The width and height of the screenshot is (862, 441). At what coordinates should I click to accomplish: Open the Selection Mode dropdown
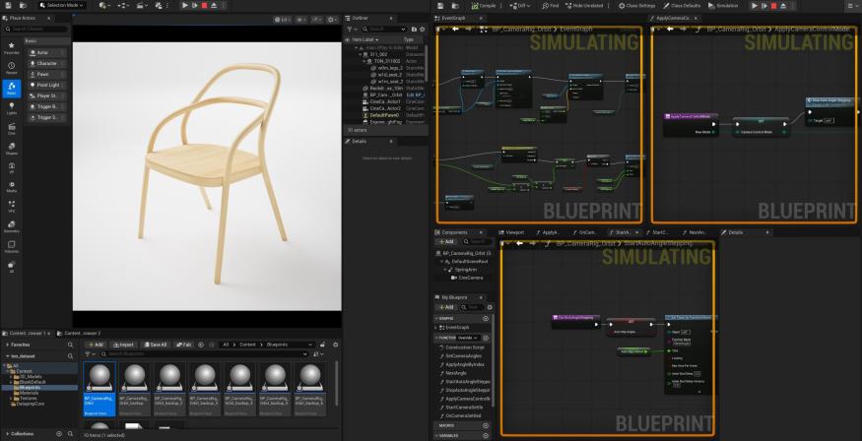pyautogui.click(x=62, y=5)
